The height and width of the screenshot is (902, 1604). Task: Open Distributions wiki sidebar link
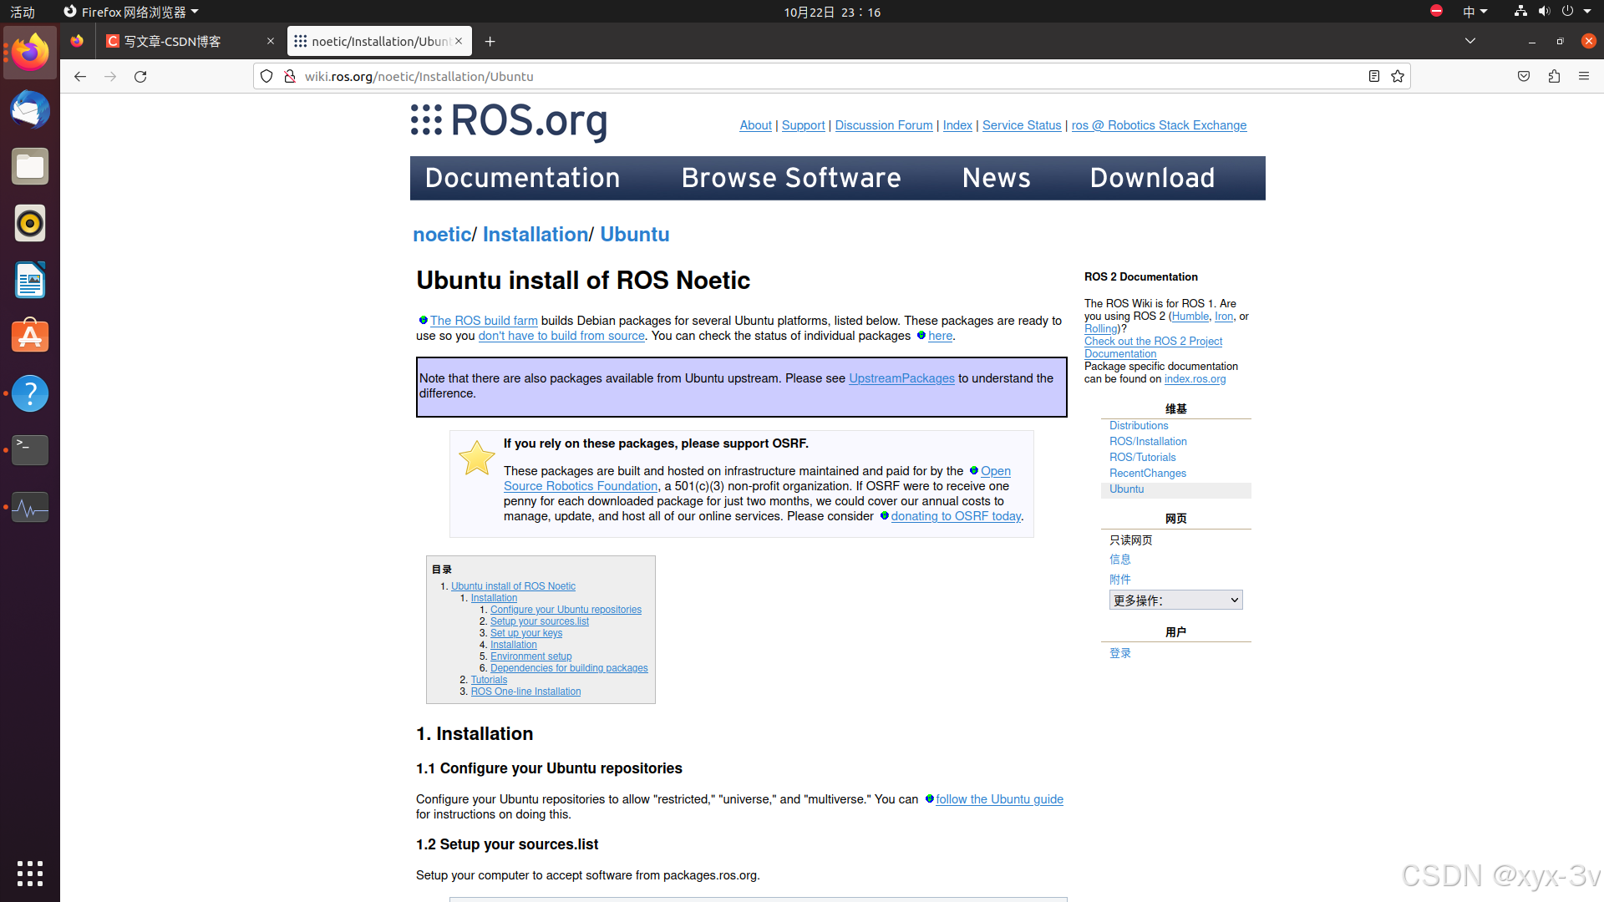click(1139, 426)
